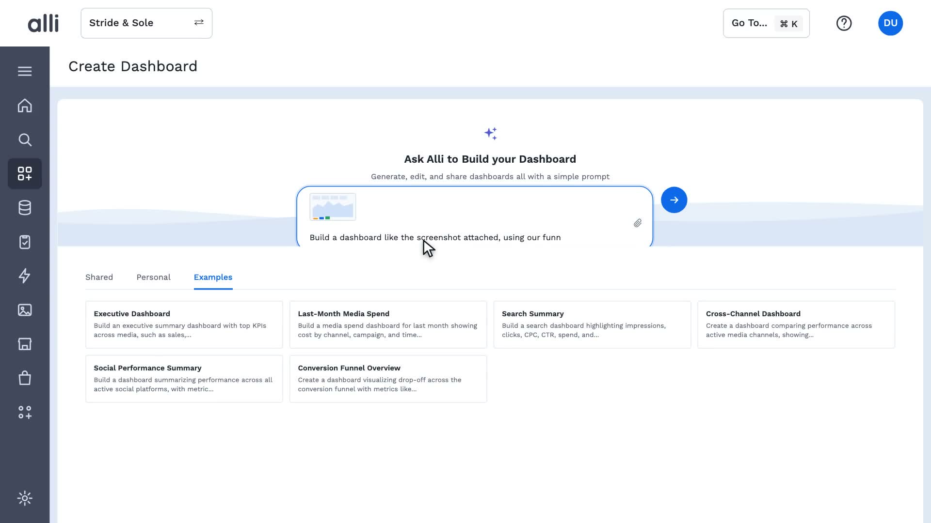The width and height of the screenshot is (931, 523).
Task: Choose the Social Performance Summary example
Action: [x=184, y=379]
